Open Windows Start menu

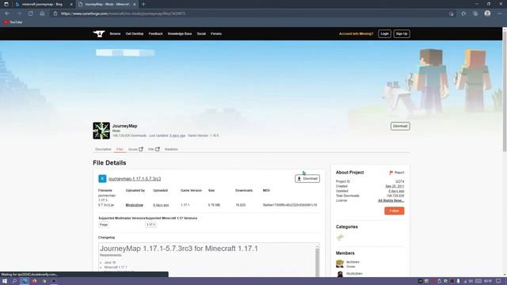[5, 281]
